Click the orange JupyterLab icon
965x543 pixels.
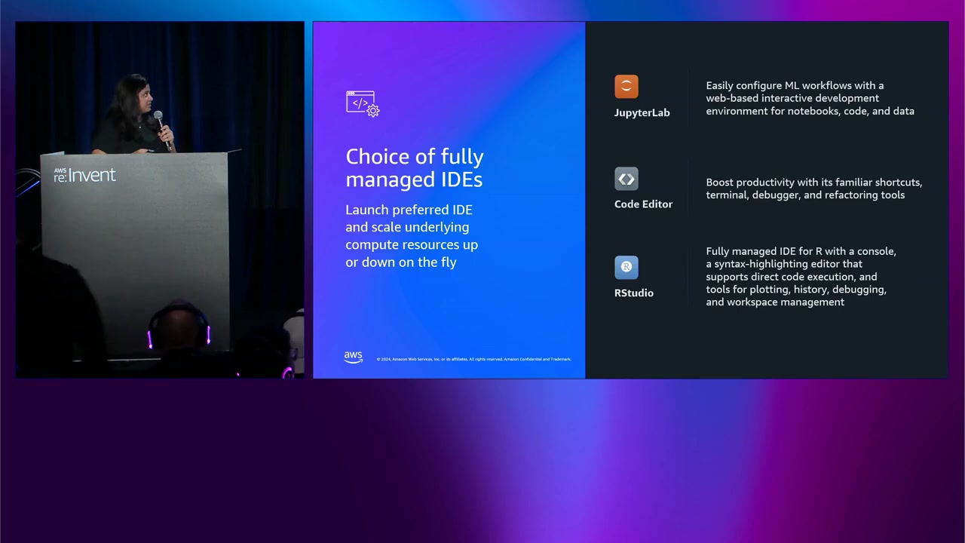(x=626, y=87)
